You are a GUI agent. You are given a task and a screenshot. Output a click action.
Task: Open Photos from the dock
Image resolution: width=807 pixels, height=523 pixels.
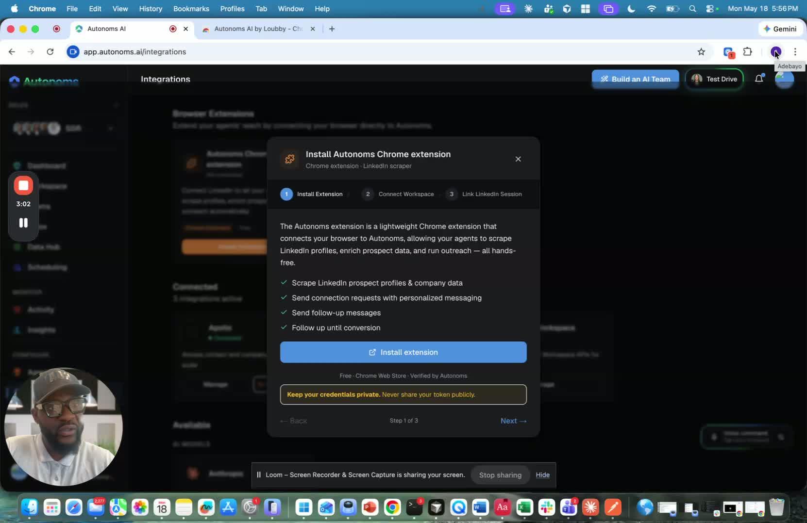[x=140, y=507]
